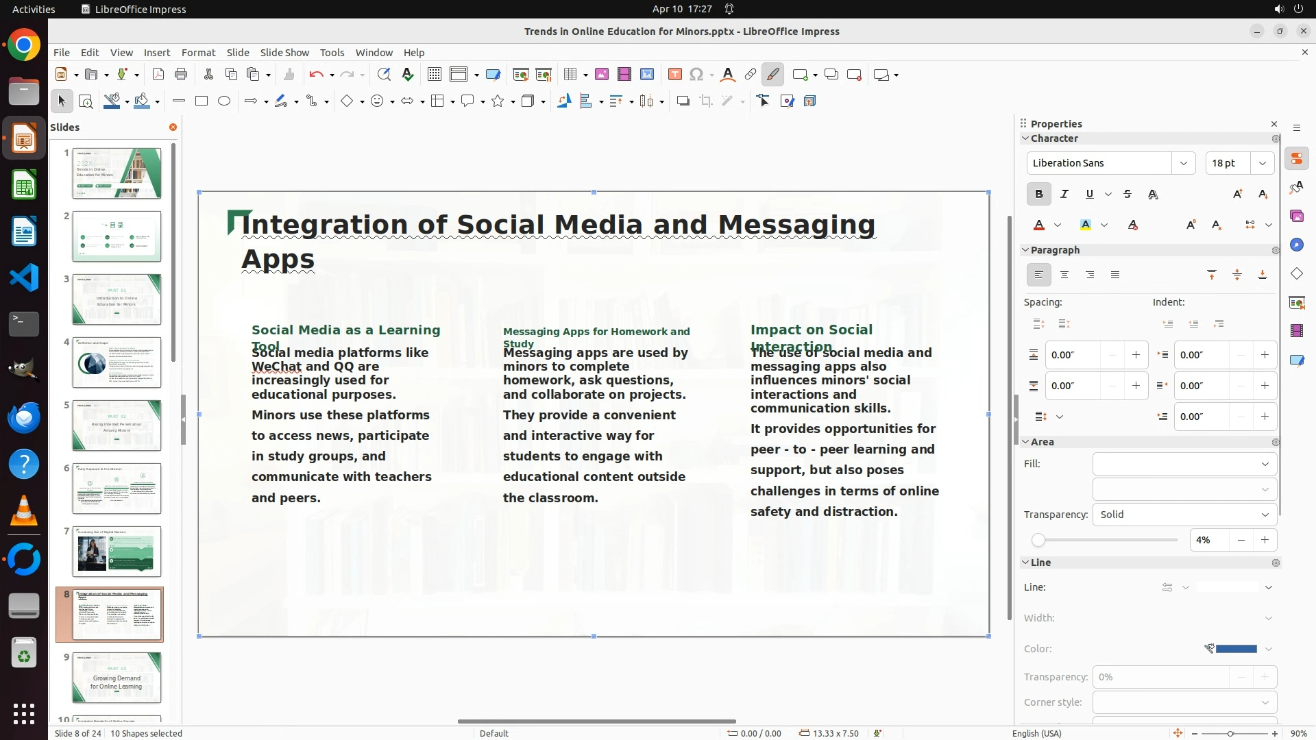Click the Crop Image tool icon
1316x740 pixels.
tap(706, 101)
